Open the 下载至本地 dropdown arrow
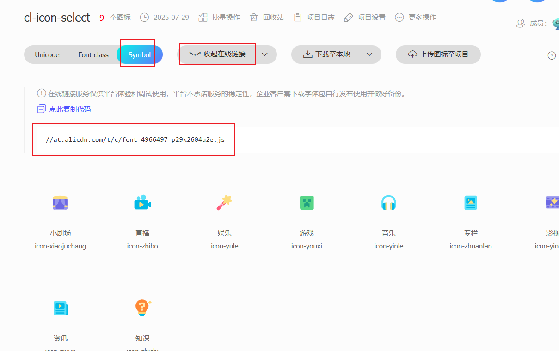Viewport: 559px width, 351px height. tap(369, 54)
